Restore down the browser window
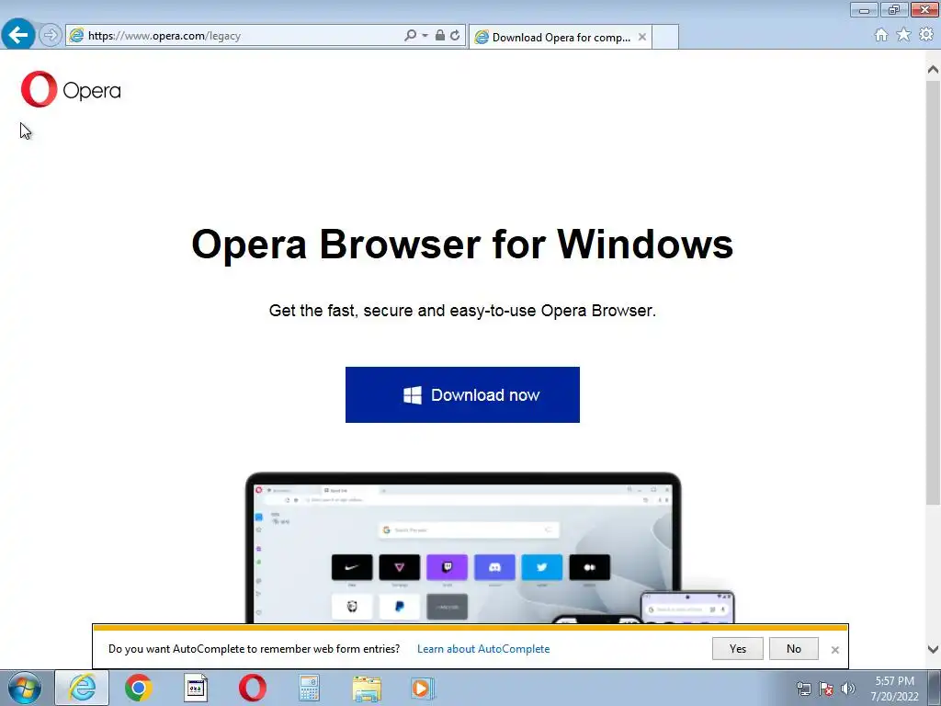This screenshot has height=706, width=941. click(x=893, y=9)
